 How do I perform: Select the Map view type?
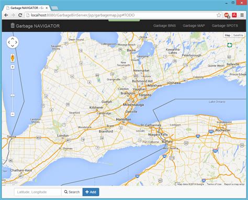point(228,35)
